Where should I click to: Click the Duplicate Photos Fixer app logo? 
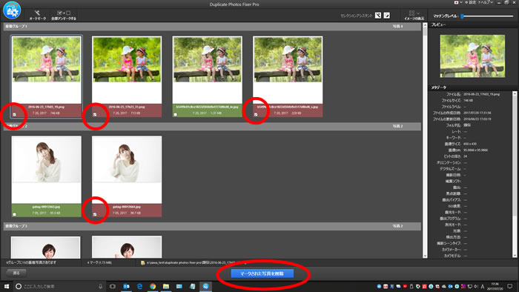pyautogui.click(x=12, y=10)
